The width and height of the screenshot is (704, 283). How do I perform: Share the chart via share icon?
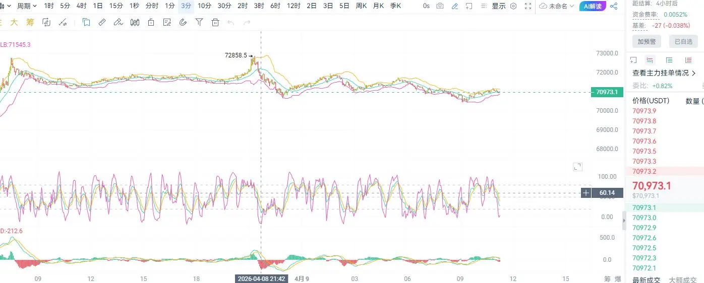point(614,6)
